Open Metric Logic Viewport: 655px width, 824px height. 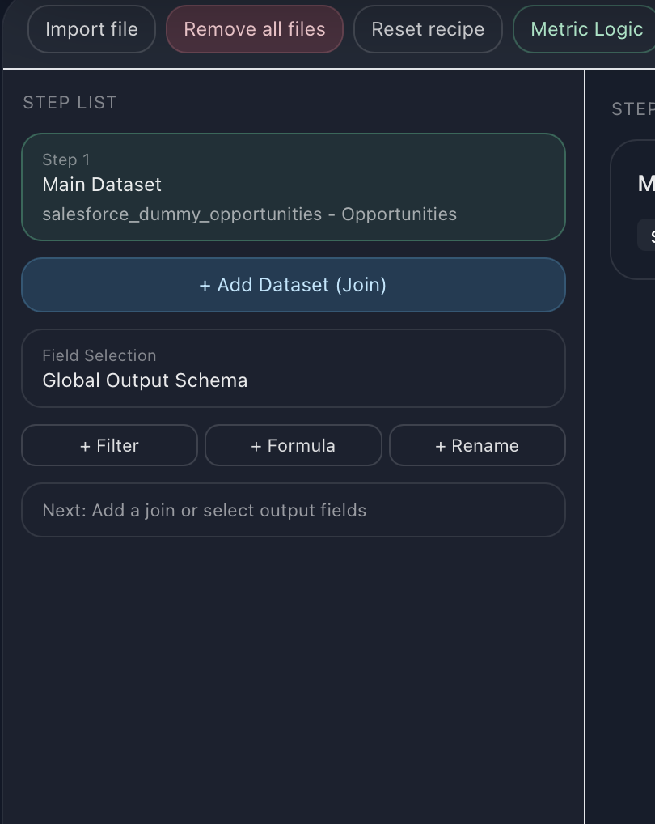point(585,29)
